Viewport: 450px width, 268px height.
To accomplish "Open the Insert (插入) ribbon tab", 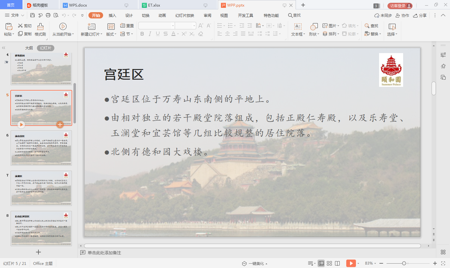I will point(112,15).
